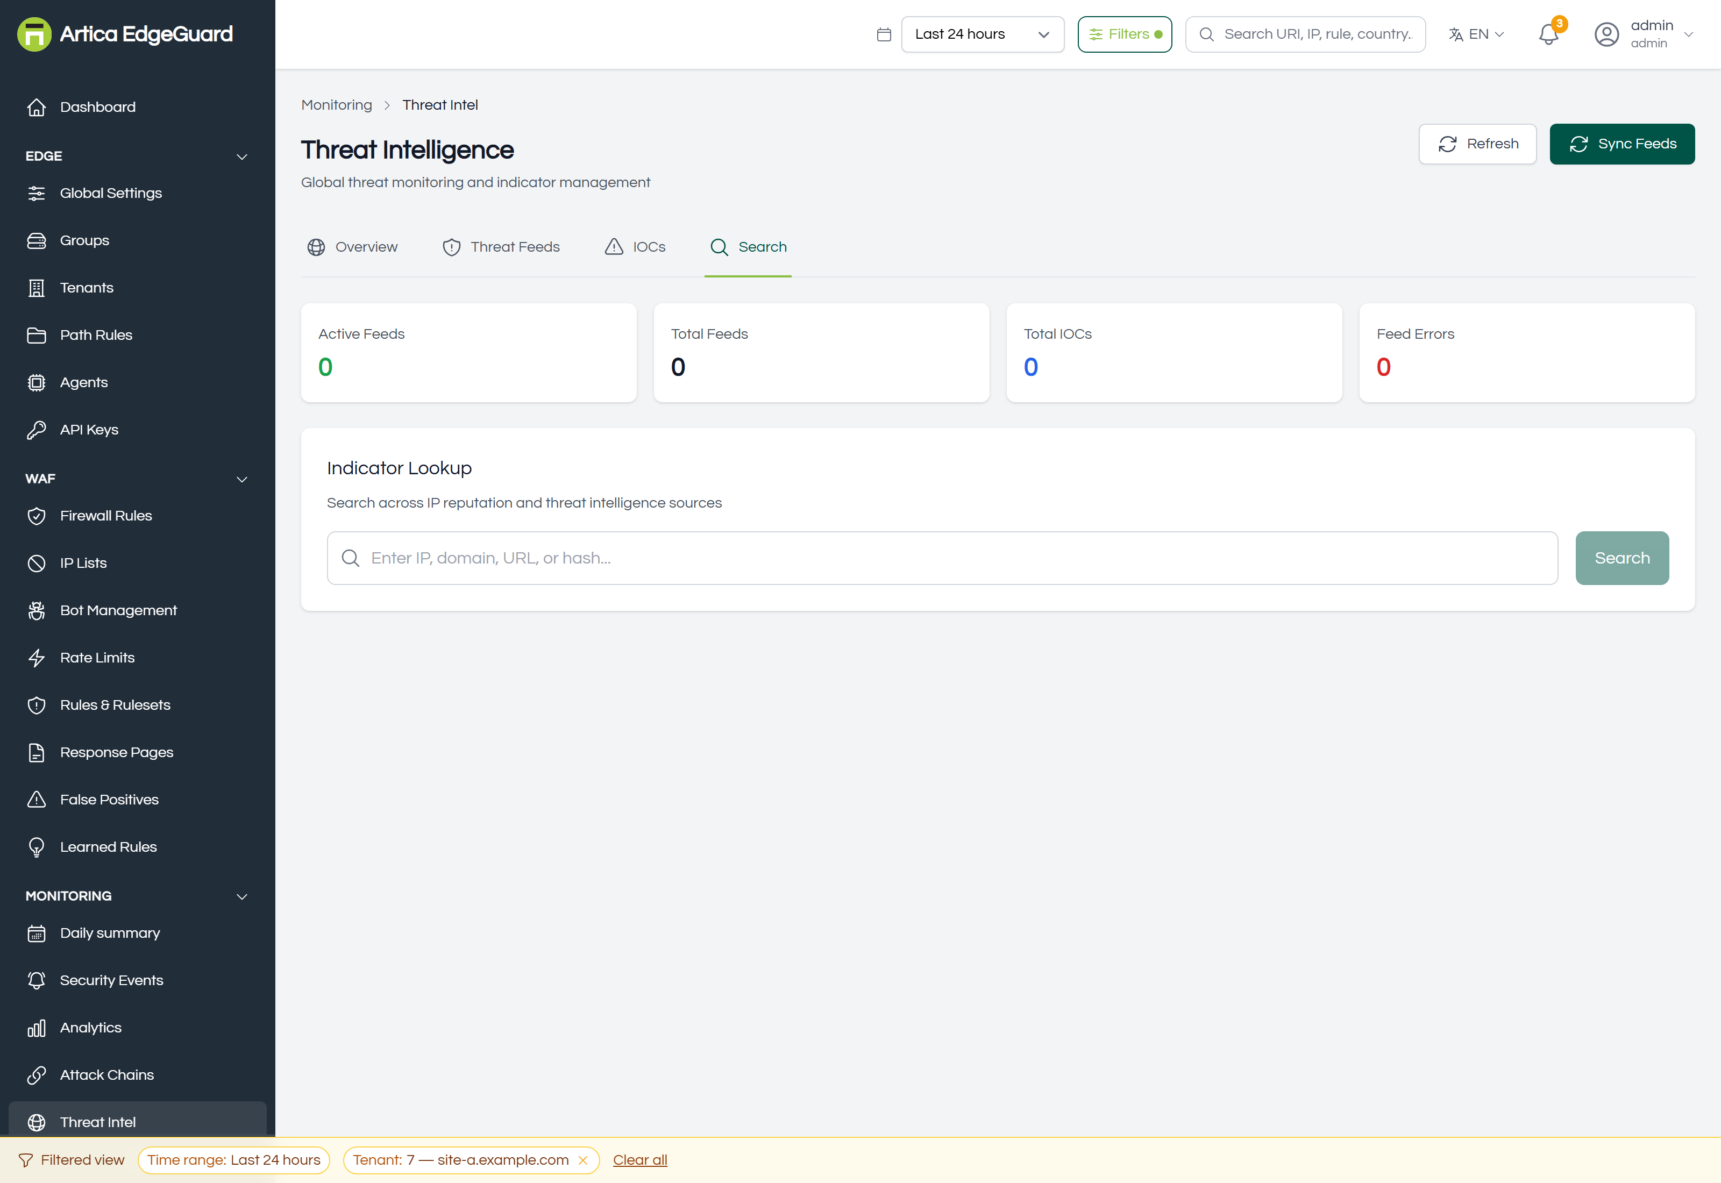The image size is (1721, 1183).
Task: Go to Firewall Rules
Action: [x=137, y=516]
